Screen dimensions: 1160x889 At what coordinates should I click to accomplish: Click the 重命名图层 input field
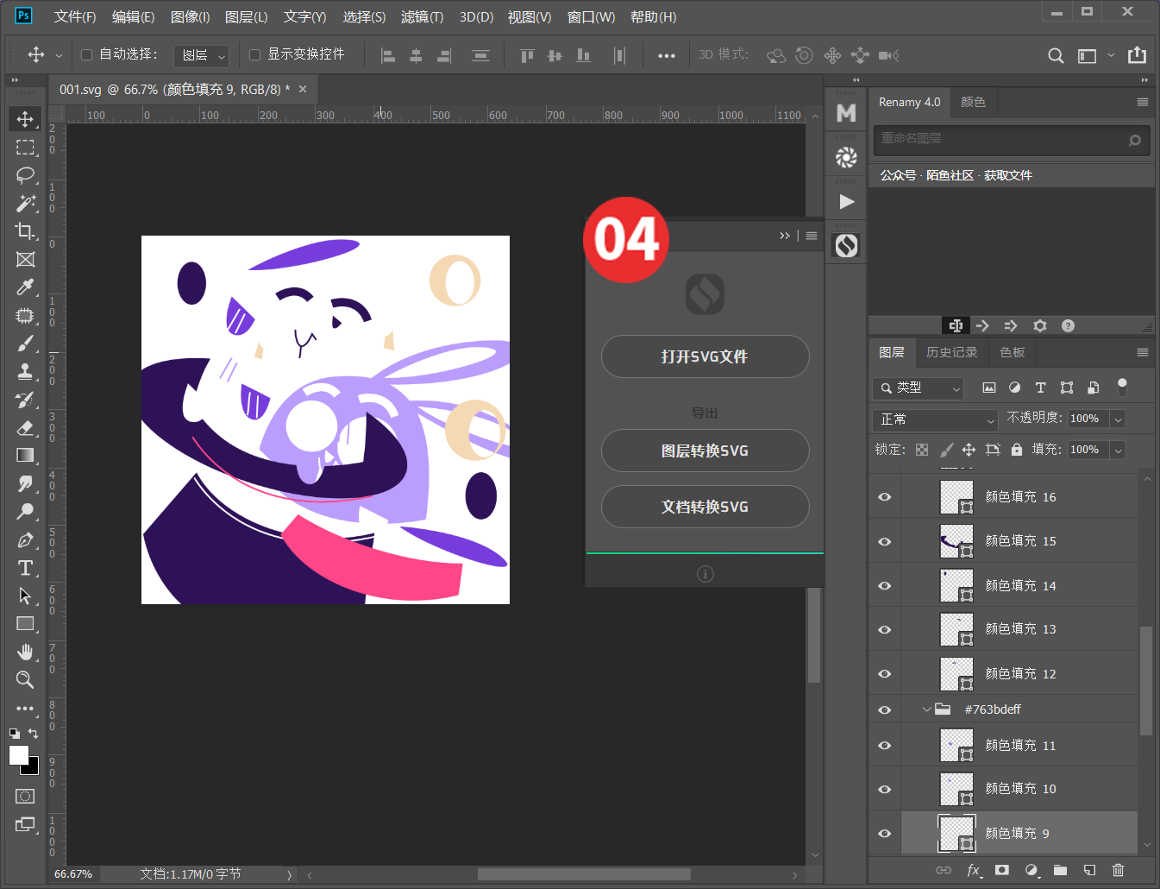(1012, 139)
